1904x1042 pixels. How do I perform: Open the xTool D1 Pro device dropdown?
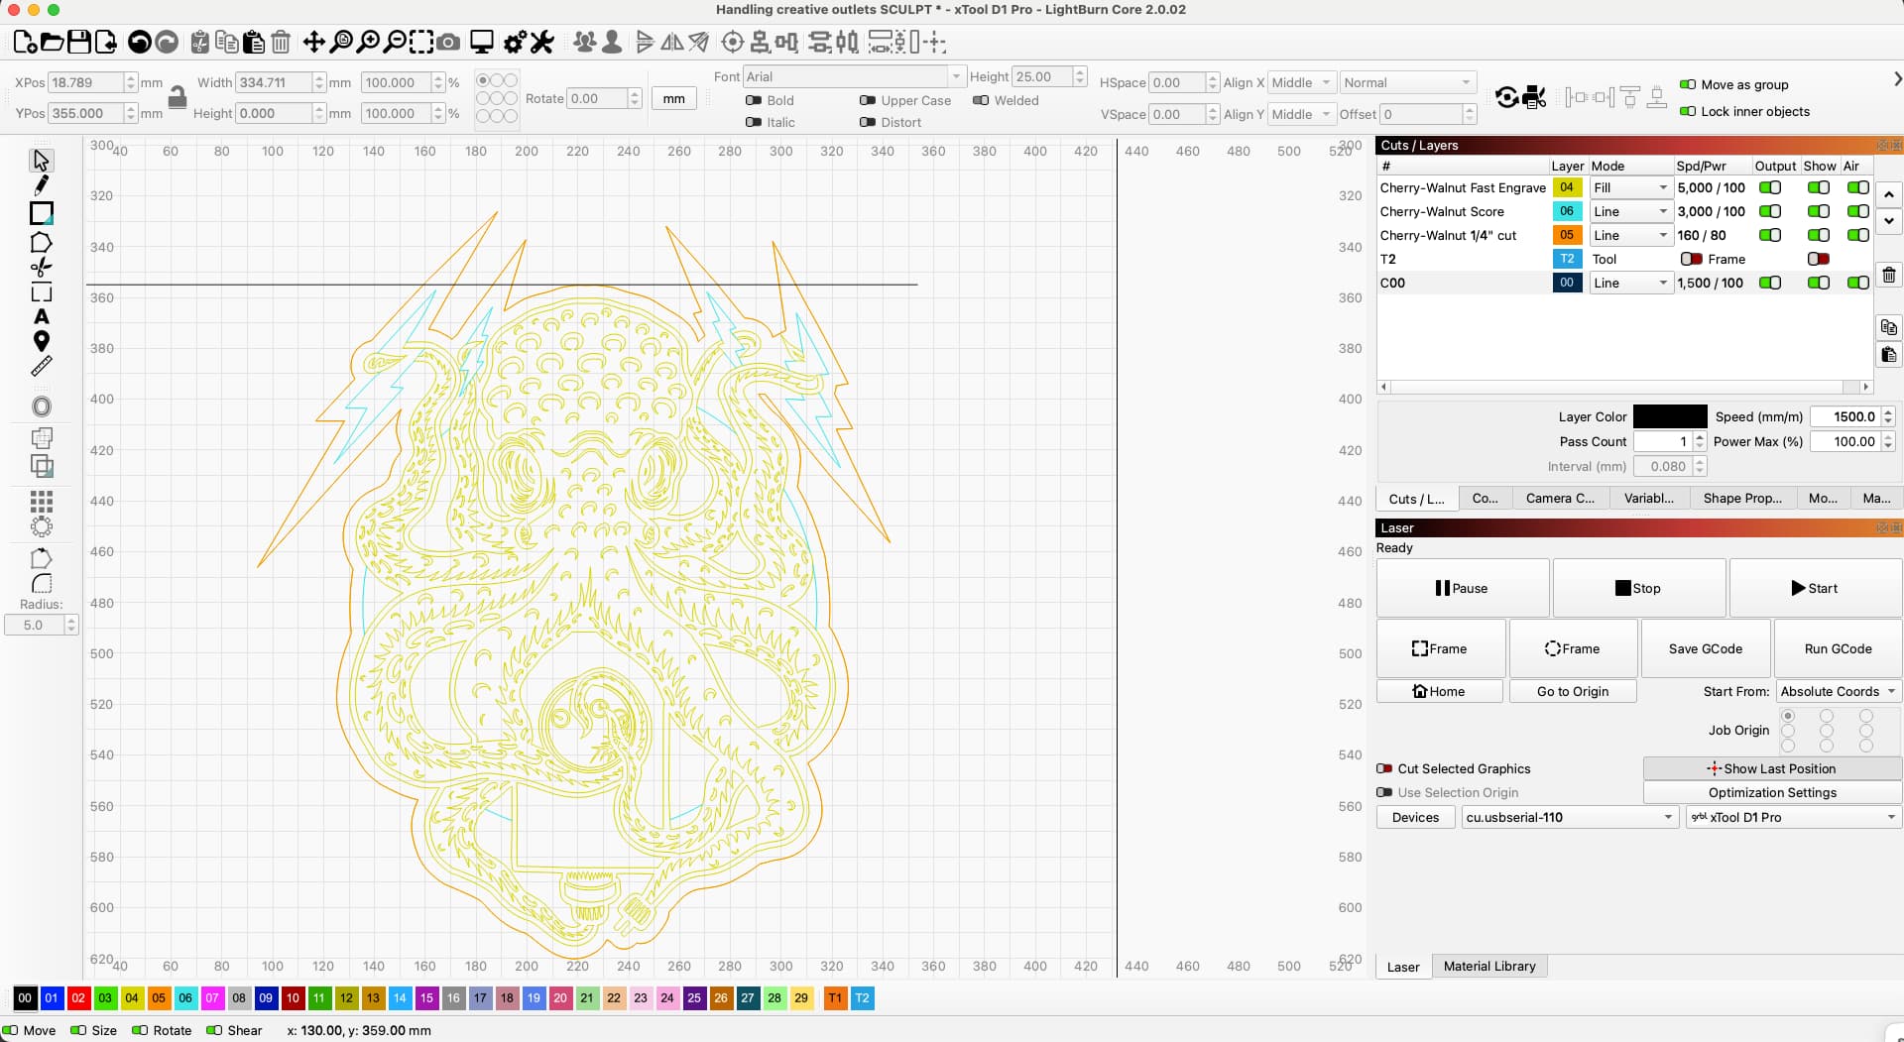pyautogui.click(x=1793, y=817)
